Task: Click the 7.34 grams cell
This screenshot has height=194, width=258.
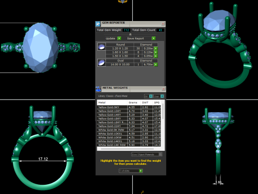Action: 134,126
